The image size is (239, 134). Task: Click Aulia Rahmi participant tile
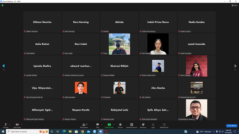tap(42, 44)
